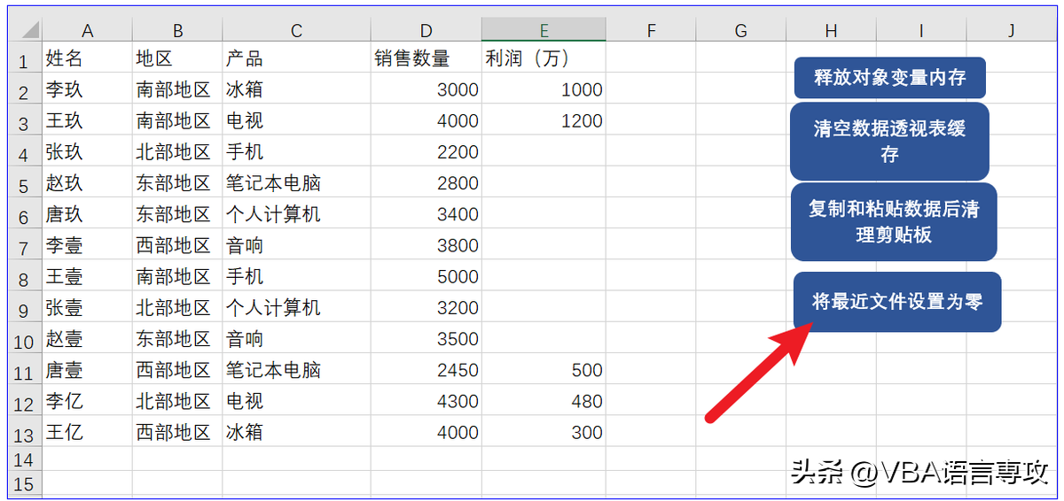The image size is (1064, 501).
Task: Select the cell containing 李玖
Action: 88,89
